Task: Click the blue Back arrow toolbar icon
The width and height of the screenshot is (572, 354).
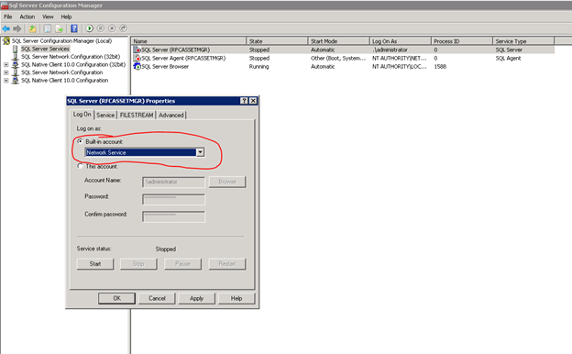Action: (5, 28)
